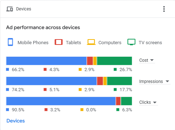Click the green TV screens icon
The width and height of the screenshot is (175, 130).
point(131,42)
